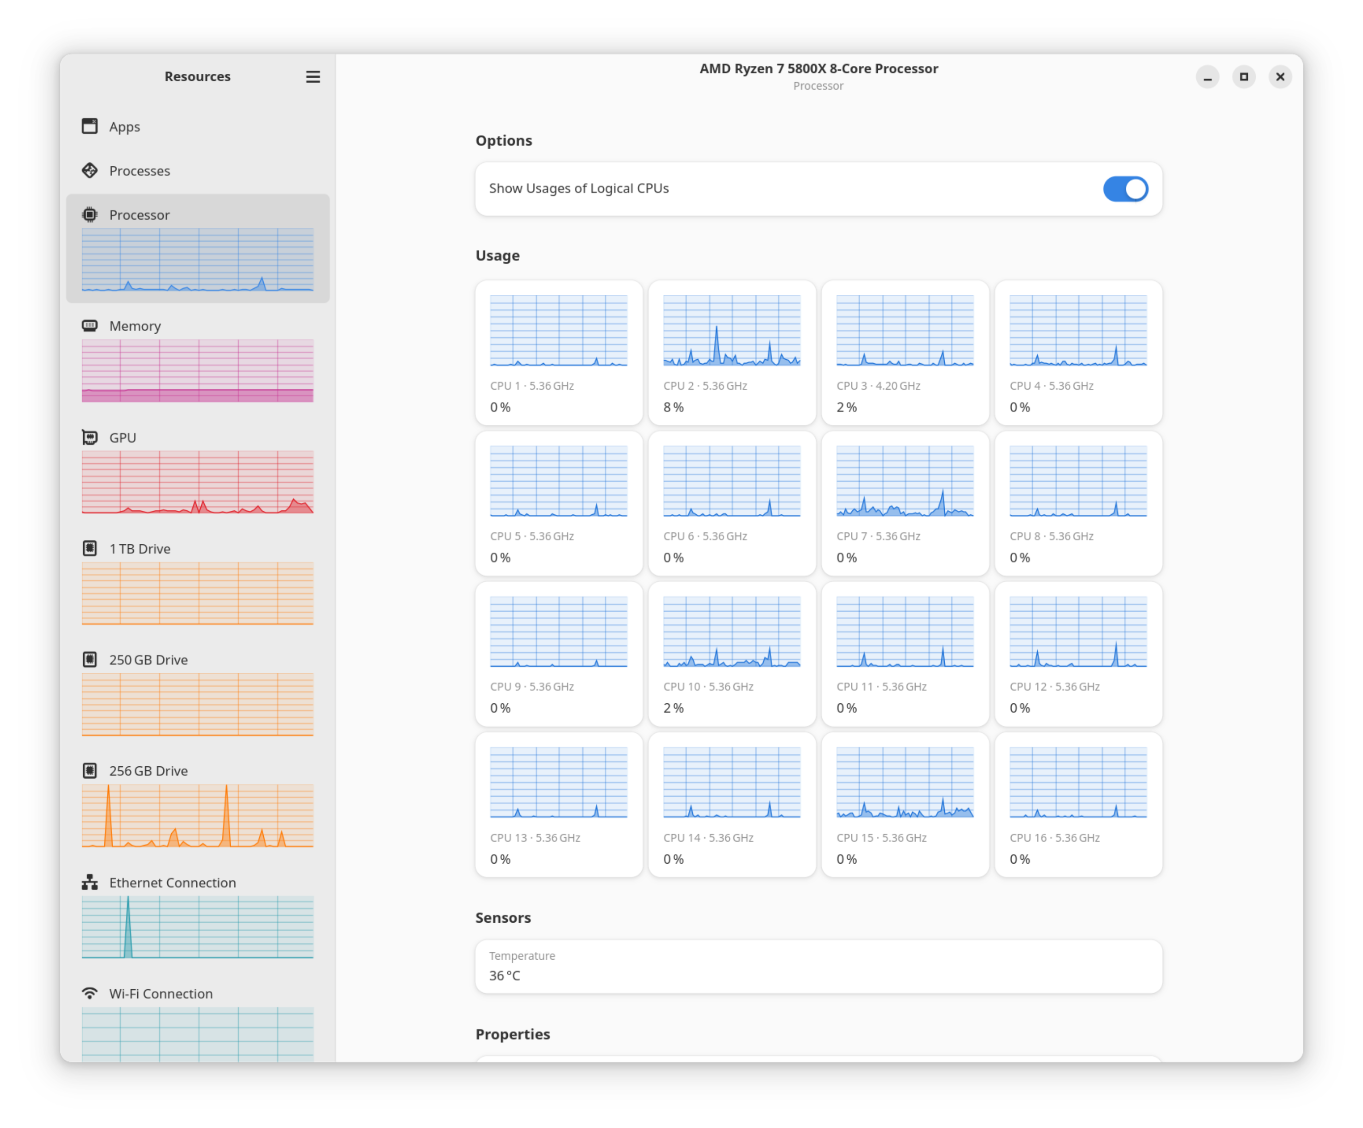Click the CPU 10 usage graph

pyautogui.click(x=732, y=632)
